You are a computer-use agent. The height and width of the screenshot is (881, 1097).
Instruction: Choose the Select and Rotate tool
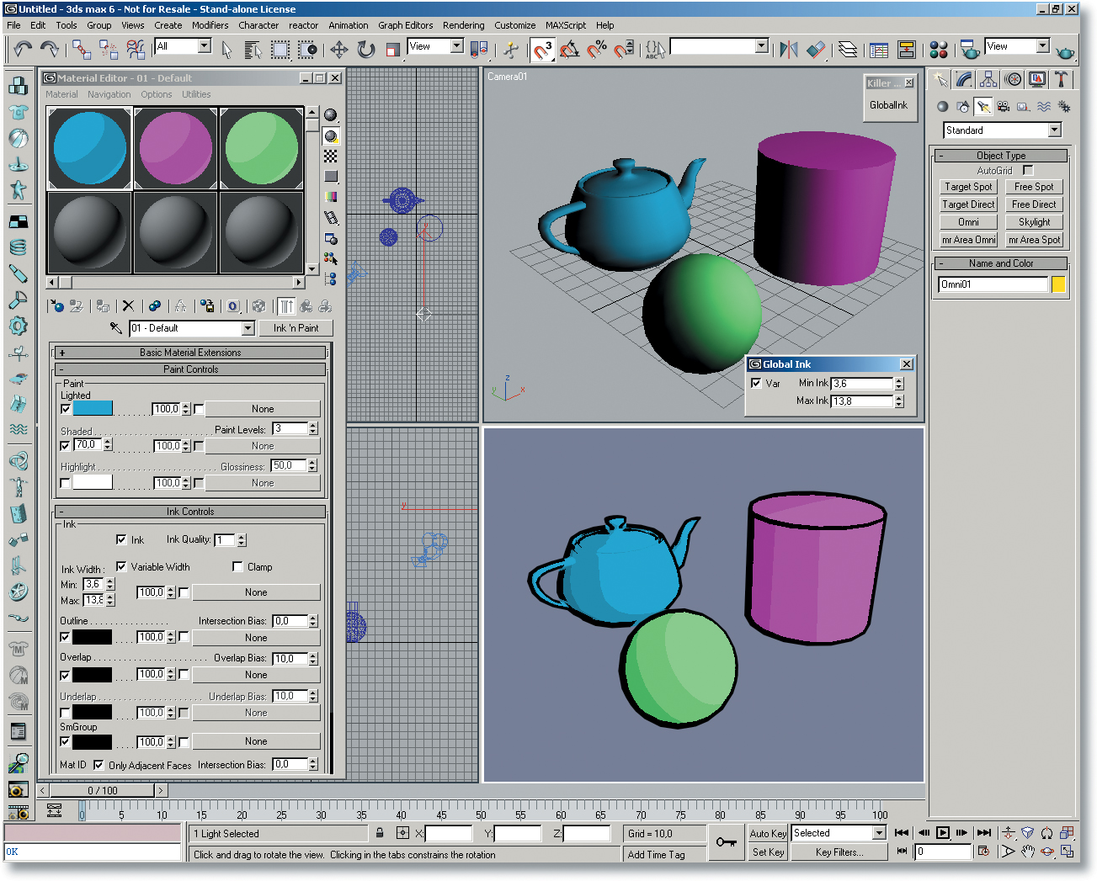pos(366,50)
